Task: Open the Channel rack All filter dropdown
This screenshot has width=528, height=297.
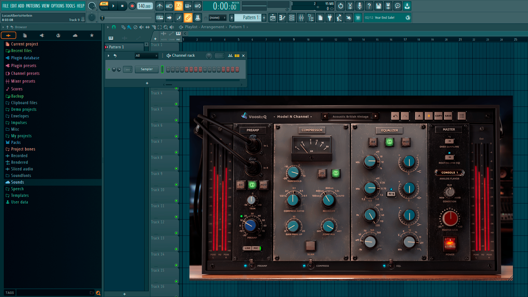Action: pos(146,56)
